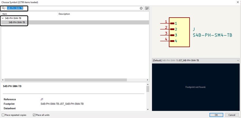Viewport: 241px width, 118px height.
Task: Close the Choose Symbol dialog
Action: (x=238, y=2)
